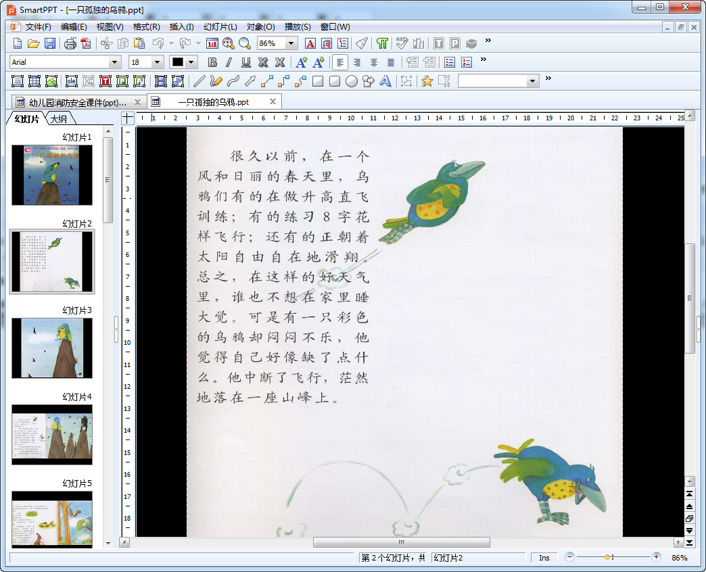Select the arrow line drawing tool
This screenshot has width=706, height=572.
coord(250,81)
